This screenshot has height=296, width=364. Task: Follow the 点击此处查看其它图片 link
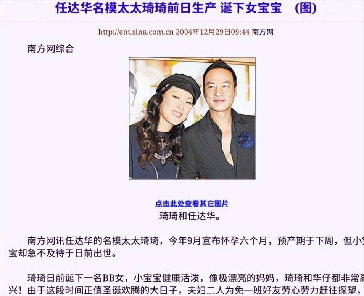tap(192, 204)
